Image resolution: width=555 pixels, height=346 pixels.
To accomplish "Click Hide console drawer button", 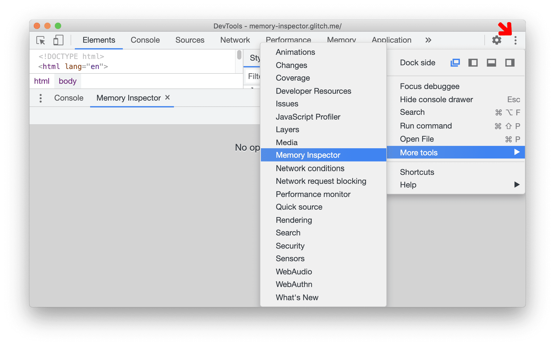I will click(x=436, y=99).
